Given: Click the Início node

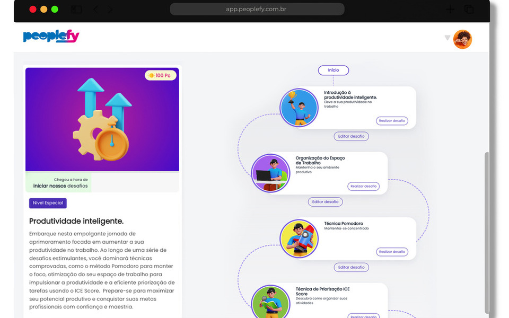Looking at the screenshot, I should click(334, 70).
